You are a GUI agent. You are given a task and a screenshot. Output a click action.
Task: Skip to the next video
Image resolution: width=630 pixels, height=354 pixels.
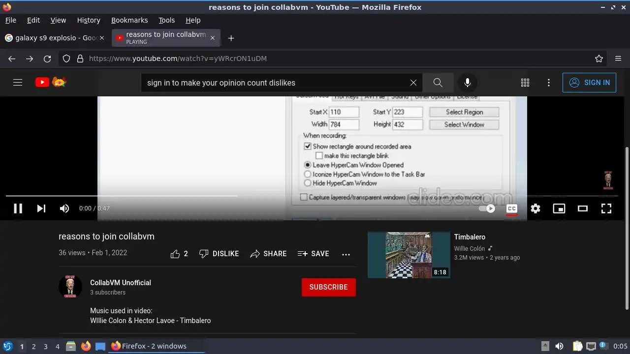click(41, 208)
